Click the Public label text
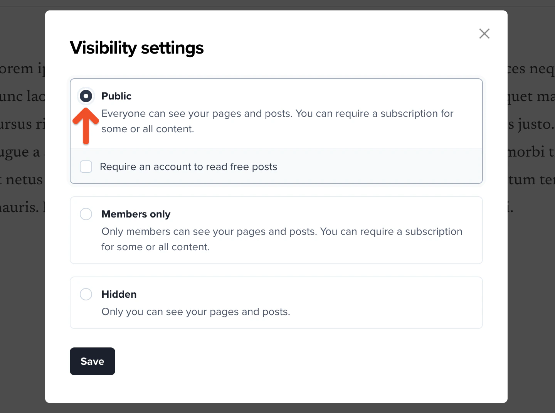The width and height of the screenshot is (555, 413). [x=116, y=96]
